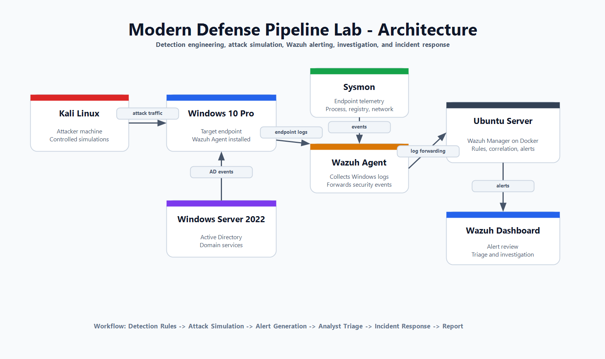Click the "Wazuh Agent installed" text
605x359 pixels.
(221, 139)
